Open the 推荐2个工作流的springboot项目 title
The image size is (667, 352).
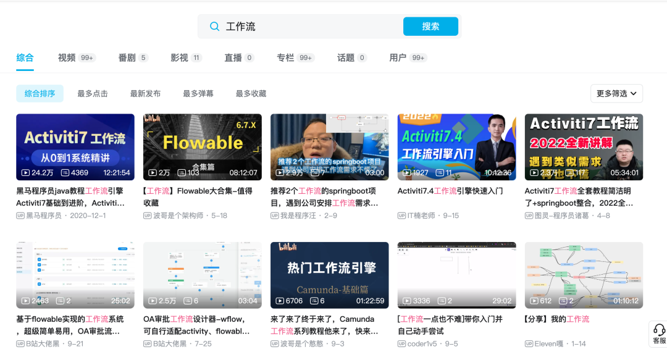point(324,197)
